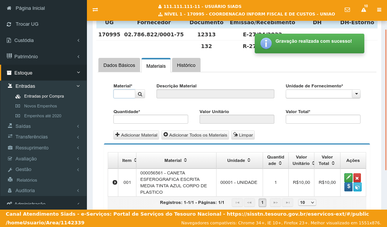Open Entradas por Compra menu item
Viewport: 387px width, 227px height.
pos(44,96)
